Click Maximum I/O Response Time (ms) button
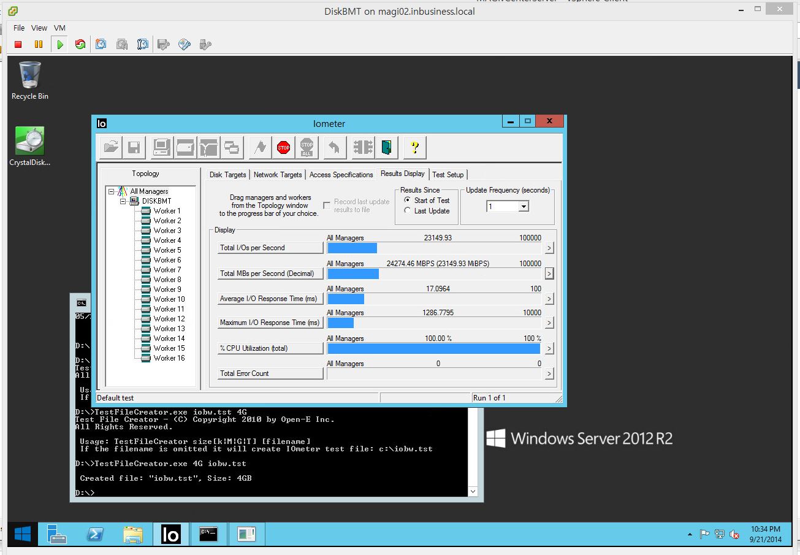800x555 pixels. [x=270, y=323]
